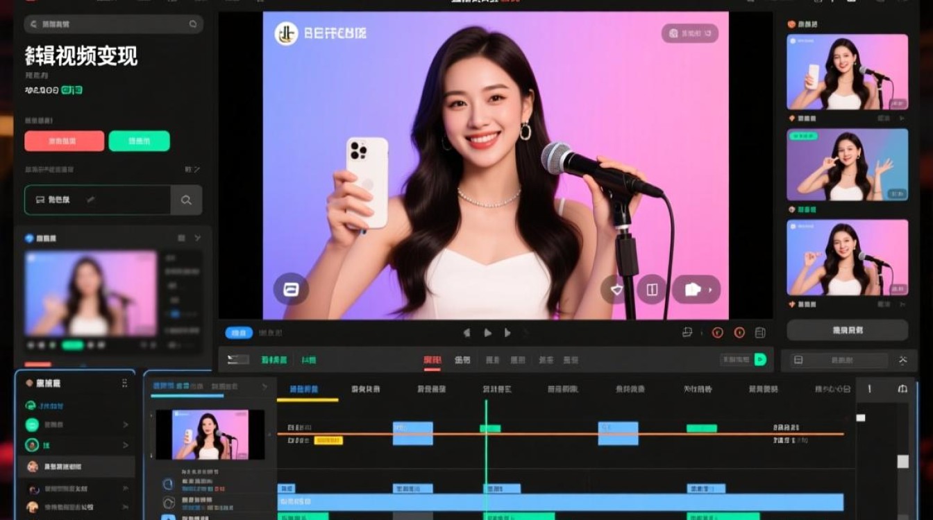Click the magnet icon at timeline's top-right corner
933x520 pixels.
[x=902, y=389]
